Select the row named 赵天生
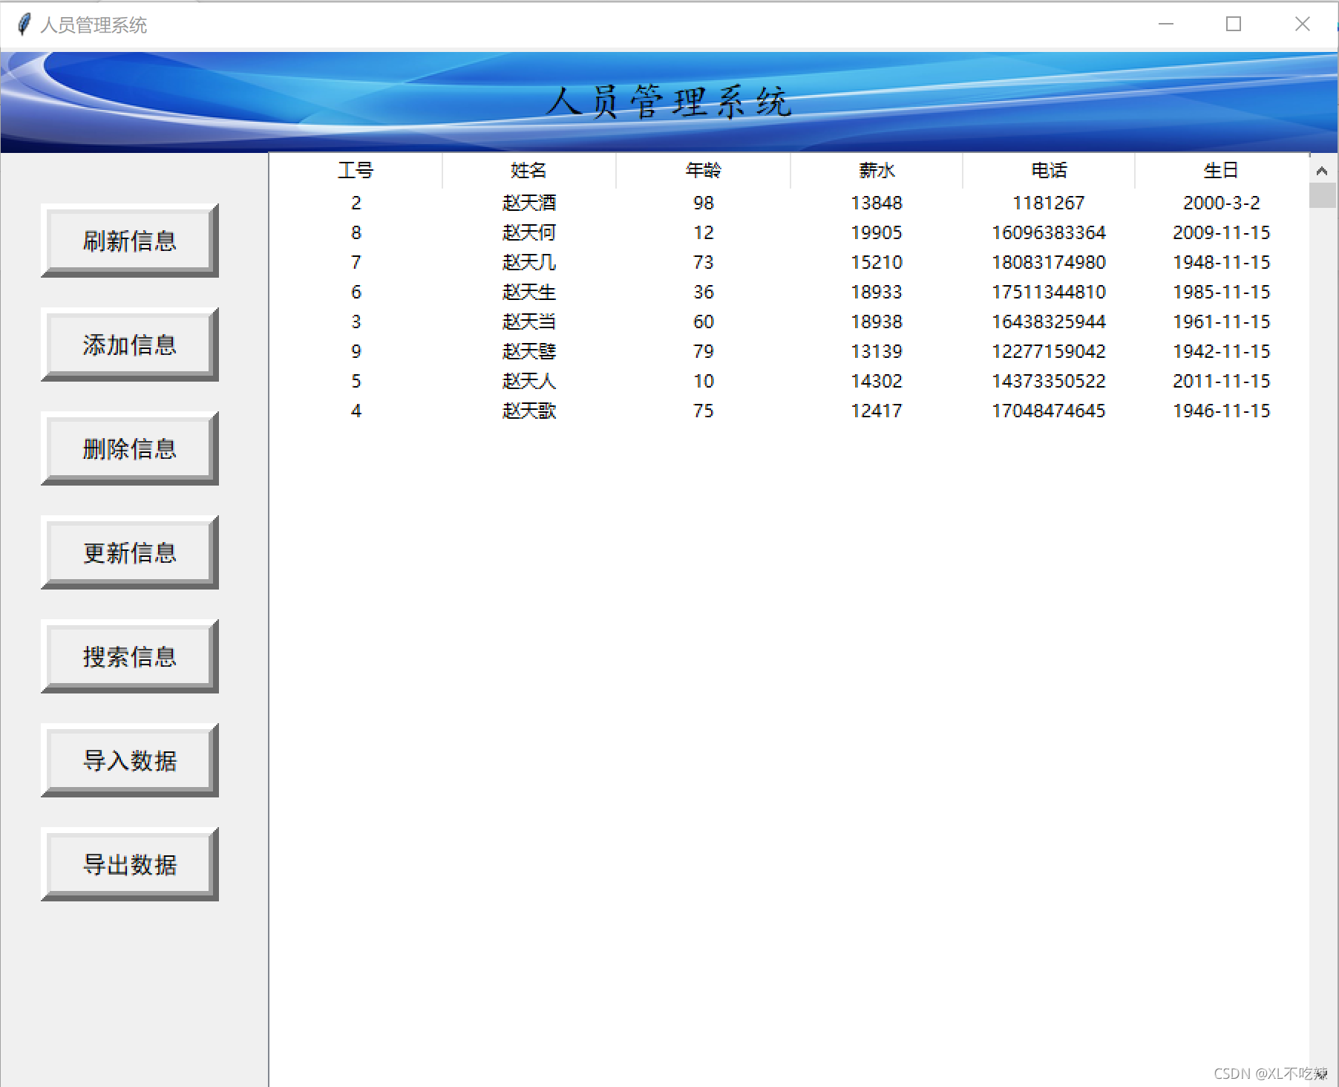Screen dimensions: 1339x1087 pos(789,292)
